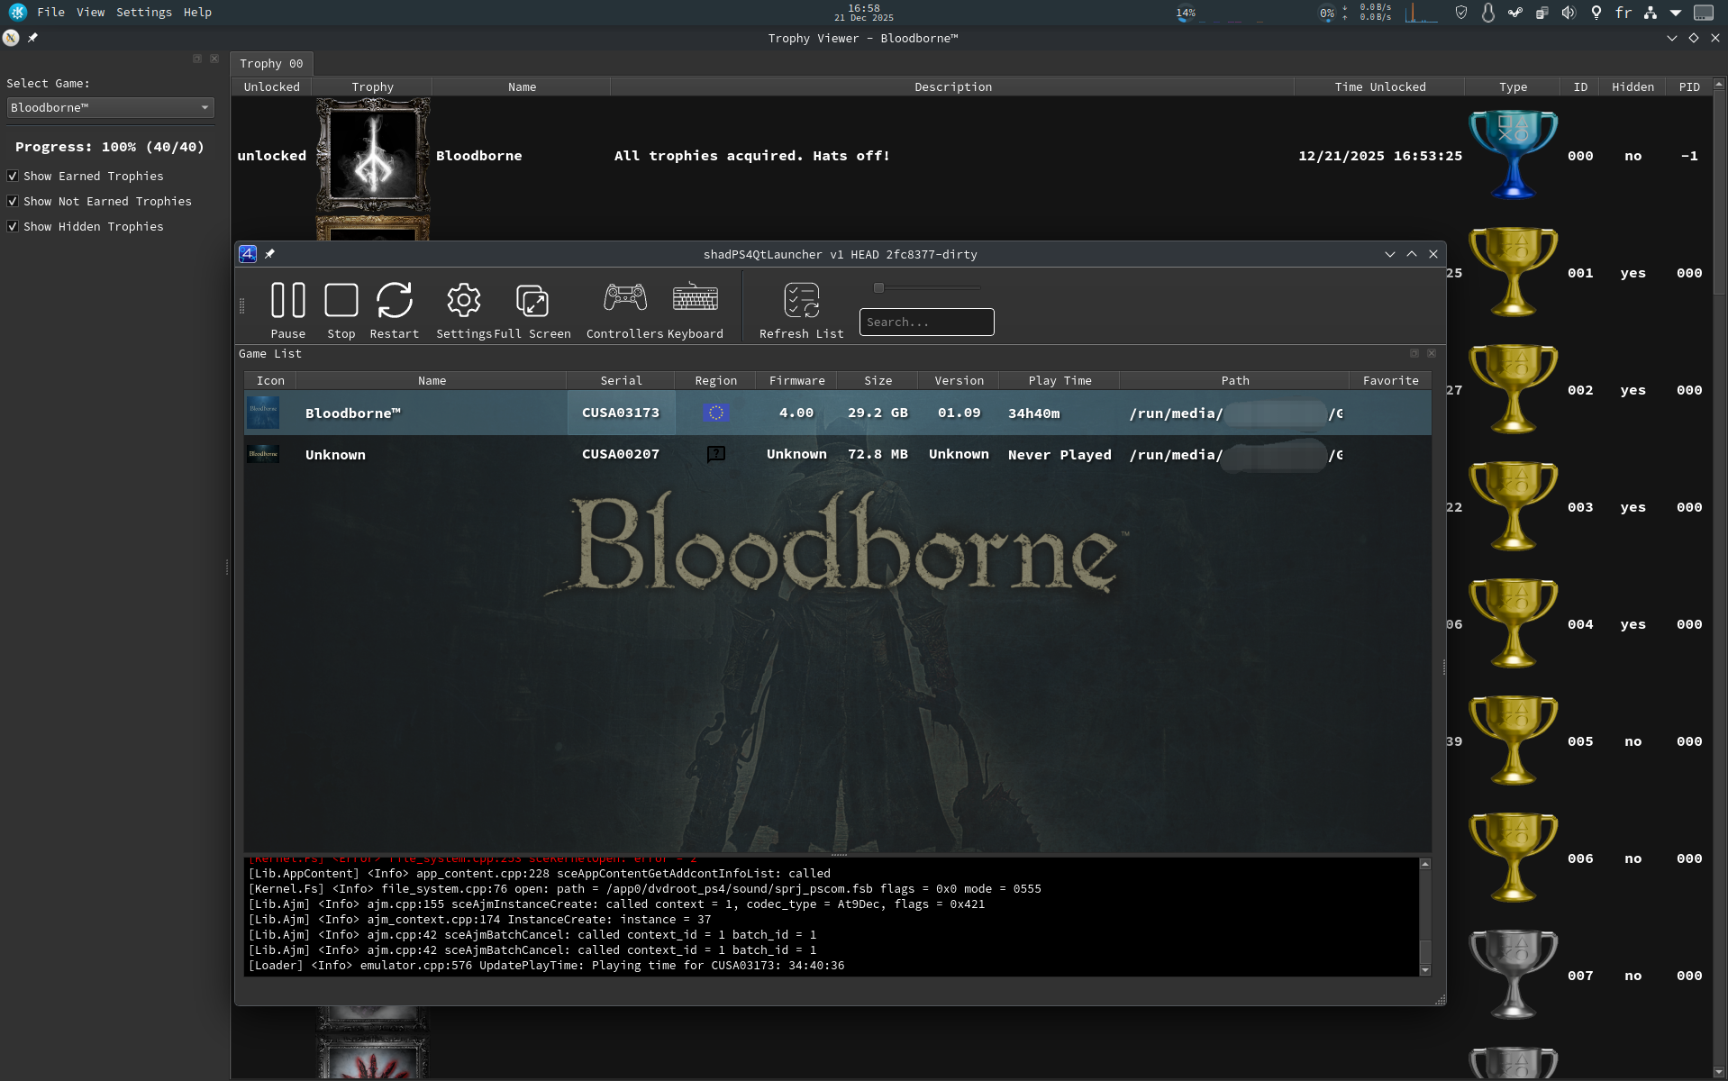Viewport: 1728px width, 1081px height.
Task: Click the Unknown game icon thumbnail
Action: click(263, 454)
